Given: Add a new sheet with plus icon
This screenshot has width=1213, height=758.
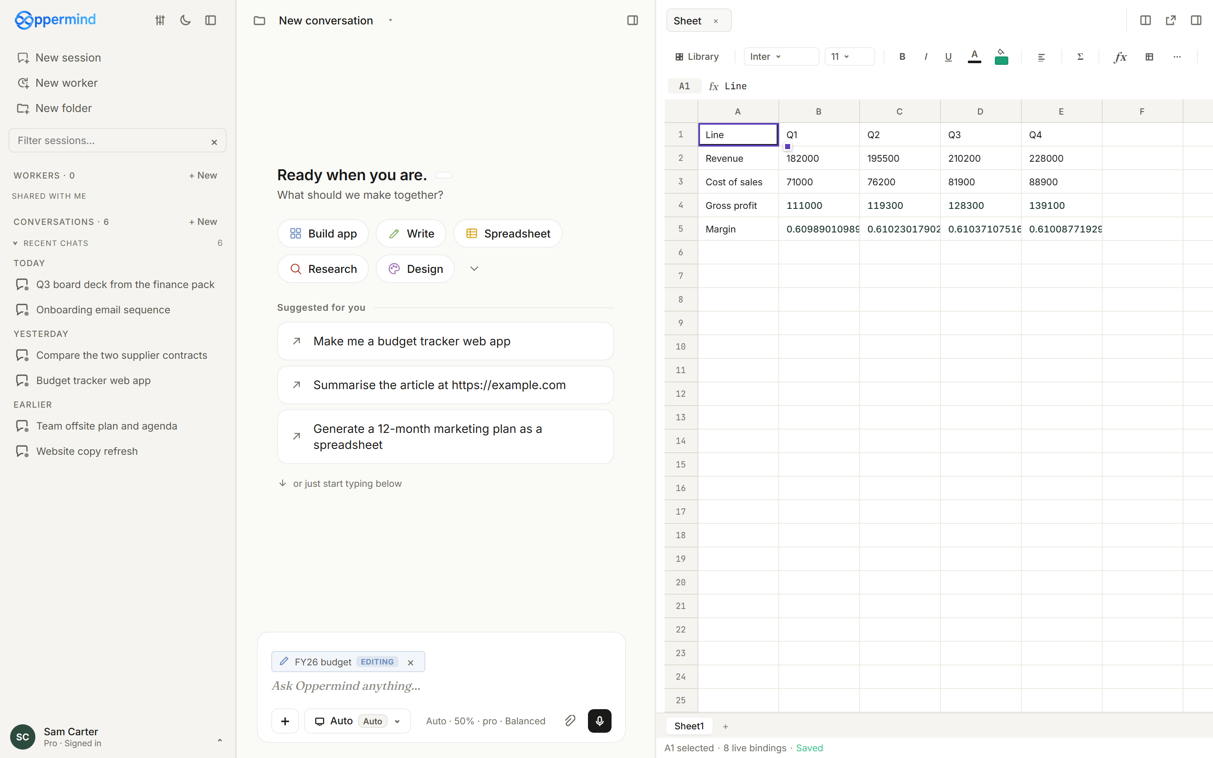Looking at the screenshot, I should (x=725, y=726).
